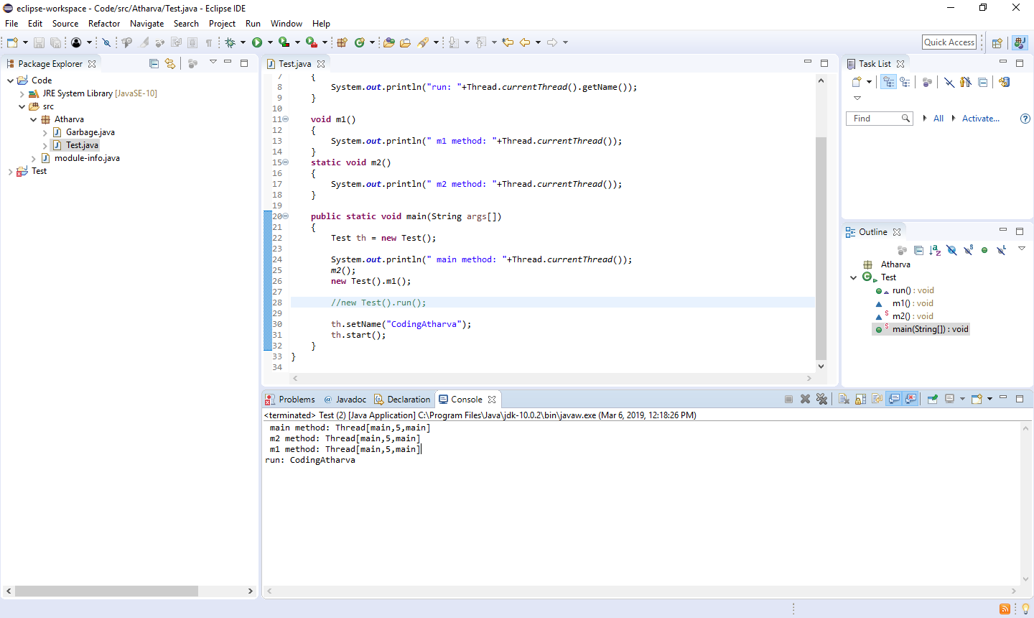
Task: Click the editor's vertical scrollbar
Action: (x=821, y=216)
